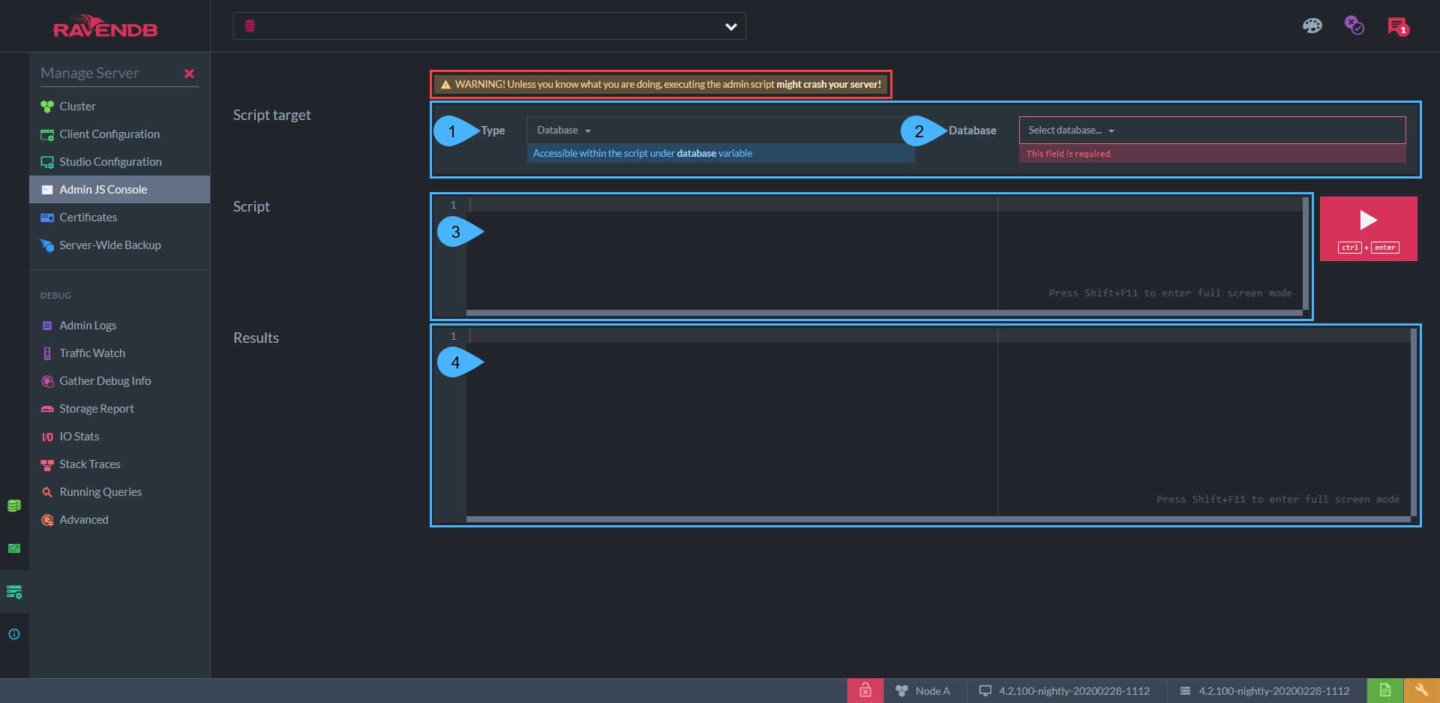Image resolution: width=1440 pixels, height=703 pixels.
Task: Click the Server-Wide Backup icon
Action: pyautogui.click(x=47, y=245)
